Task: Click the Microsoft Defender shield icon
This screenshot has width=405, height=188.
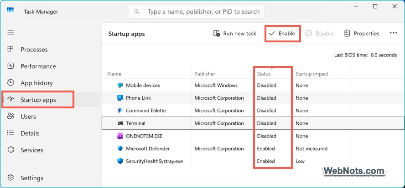Action: [120, 148]
